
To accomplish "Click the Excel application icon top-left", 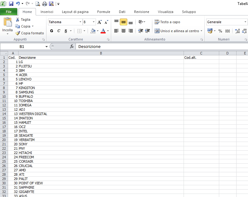I will click(x=3, y=4).
